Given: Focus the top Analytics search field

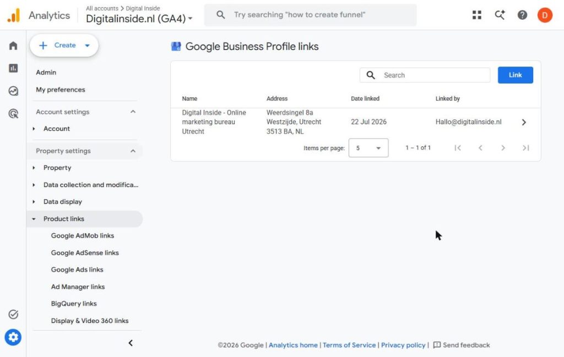Looking at the screenshot, I should (x=311, y=15).
